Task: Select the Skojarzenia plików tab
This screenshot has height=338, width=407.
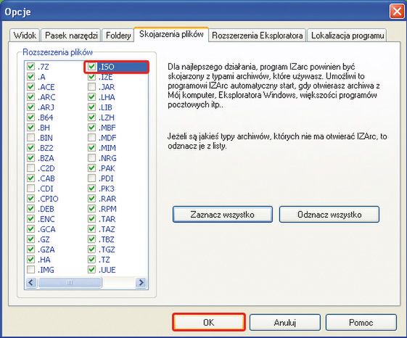Action: tap(171, 34)
